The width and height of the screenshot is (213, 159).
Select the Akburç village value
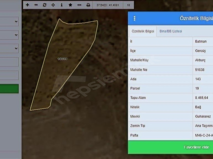pyautogui.click(x=200, y=60)
